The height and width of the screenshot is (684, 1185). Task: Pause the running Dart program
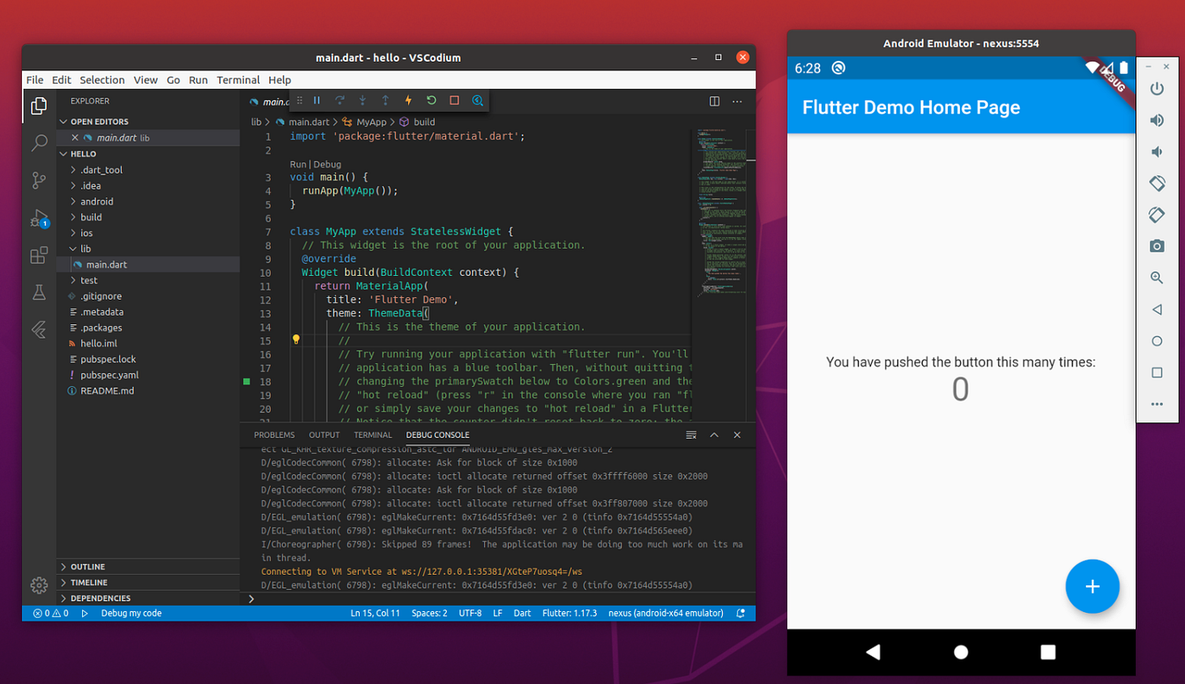pos(317,101)
